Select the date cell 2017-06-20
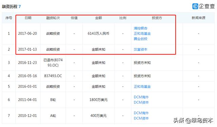Viewport: 217px width, 127px height. click(27, 34)
